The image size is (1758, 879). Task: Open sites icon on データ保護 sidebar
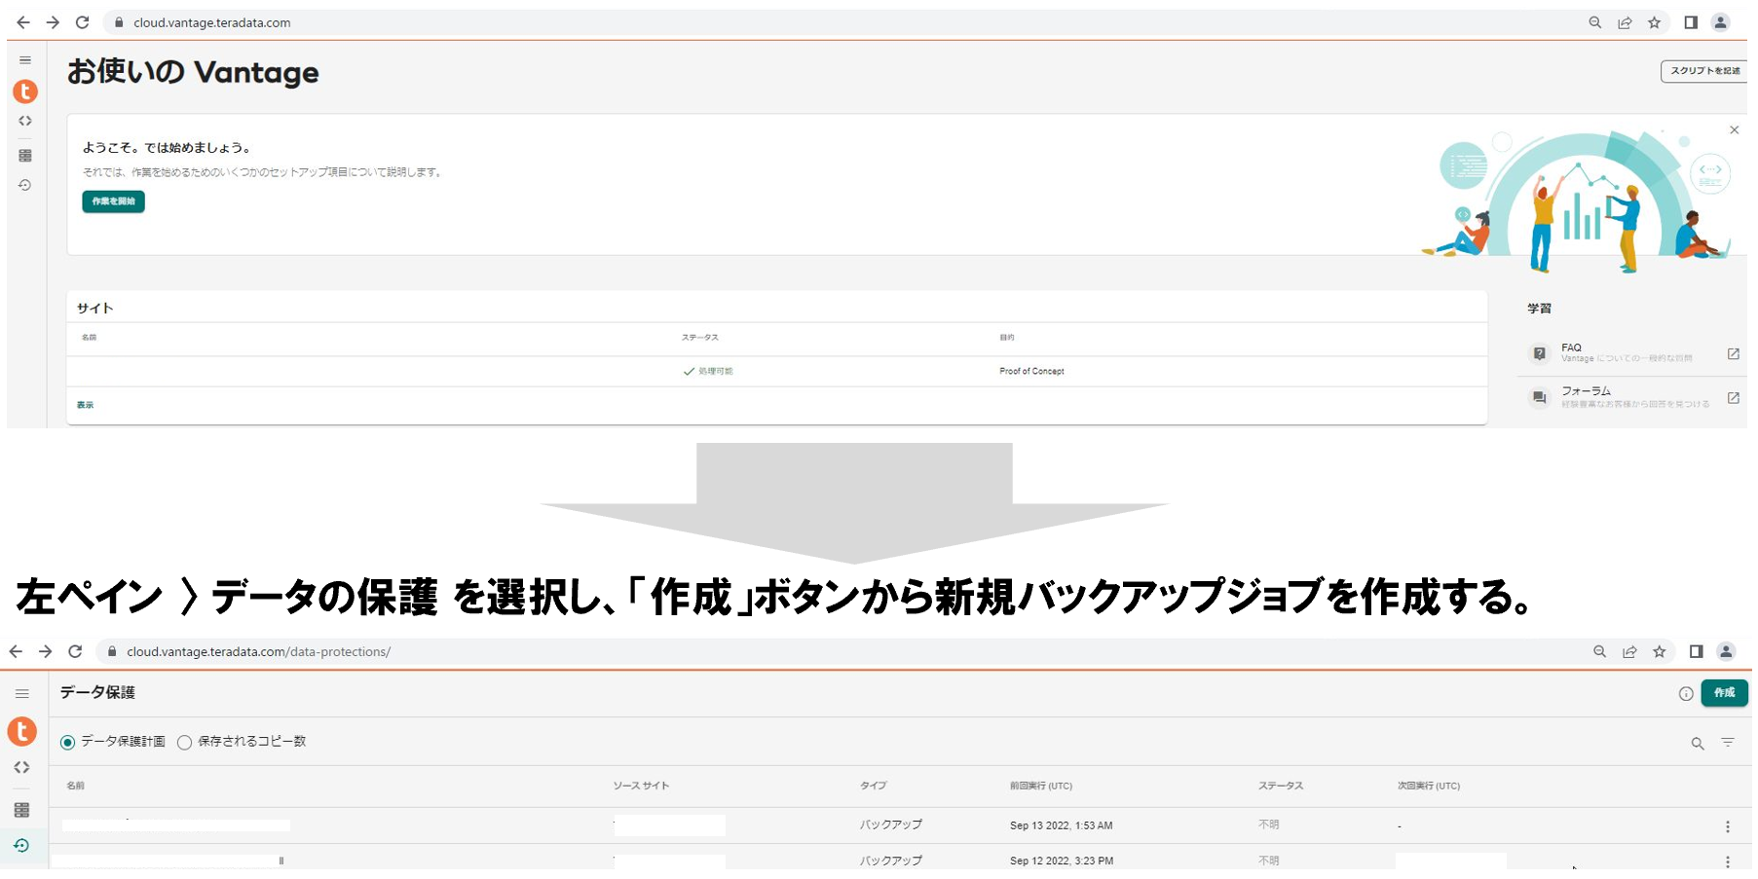tap(21, 810)
